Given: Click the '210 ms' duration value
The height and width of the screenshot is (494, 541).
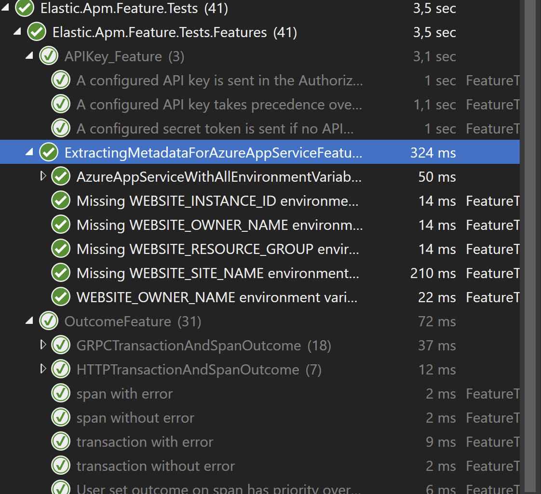Looking at the screenshot, I should tap(433, 273).
